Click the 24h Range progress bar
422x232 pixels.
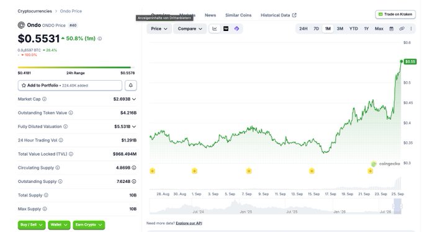(x=76, y=67)
